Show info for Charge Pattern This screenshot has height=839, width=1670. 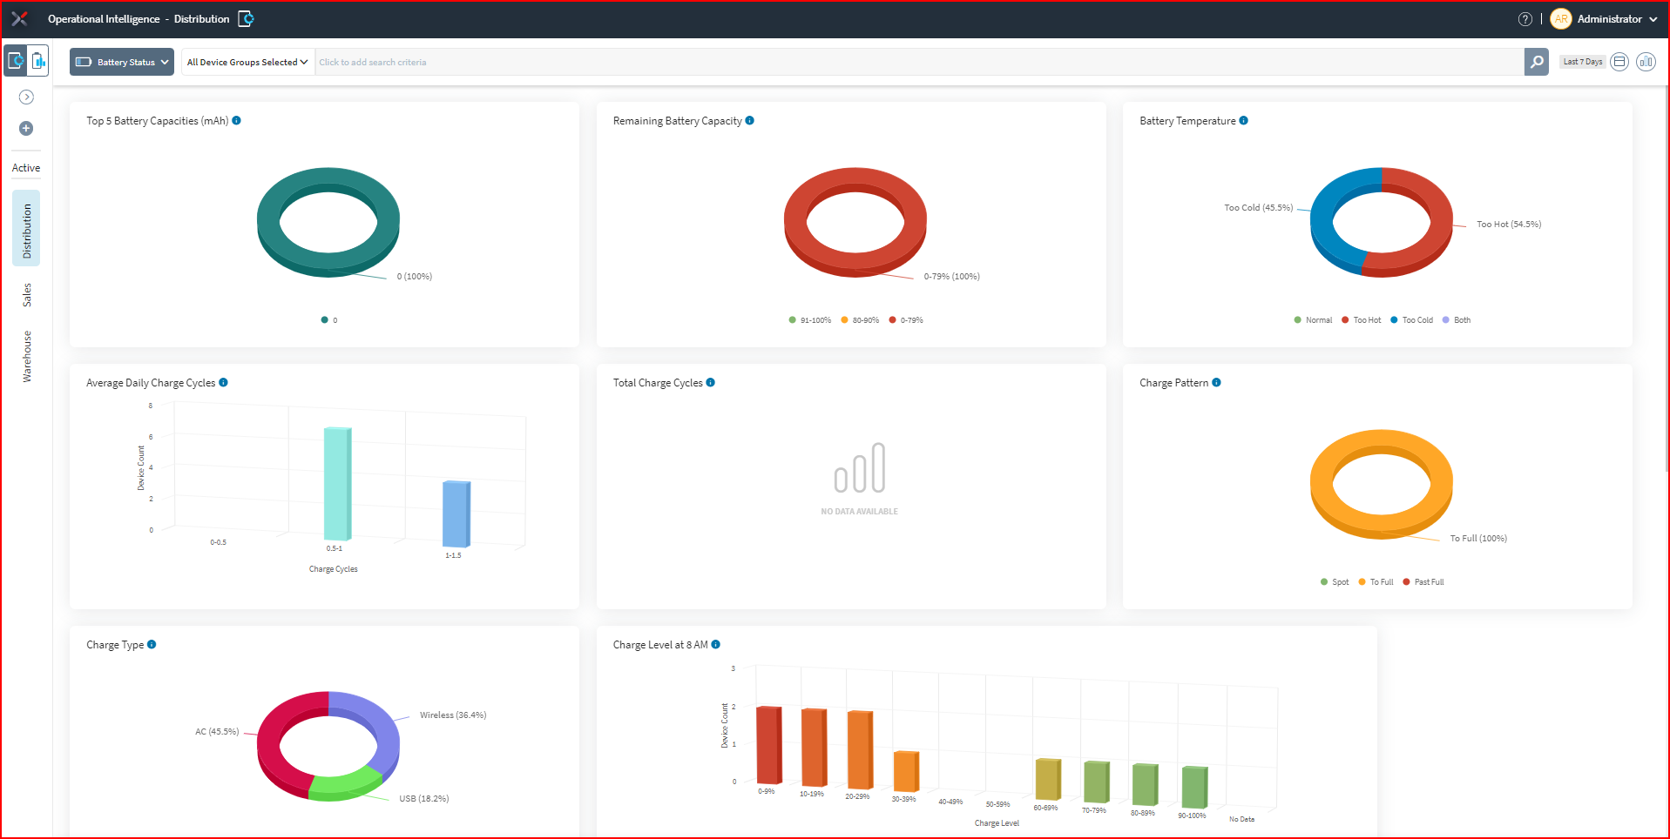[x=1216, y=383]
